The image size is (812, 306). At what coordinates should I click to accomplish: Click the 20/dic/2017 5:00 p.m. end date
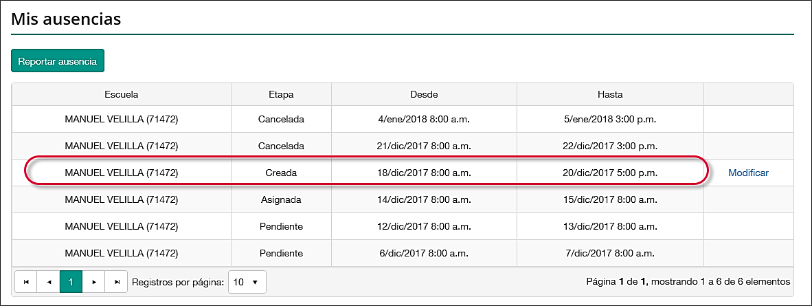pyautogui.click(x=610, y=173)
